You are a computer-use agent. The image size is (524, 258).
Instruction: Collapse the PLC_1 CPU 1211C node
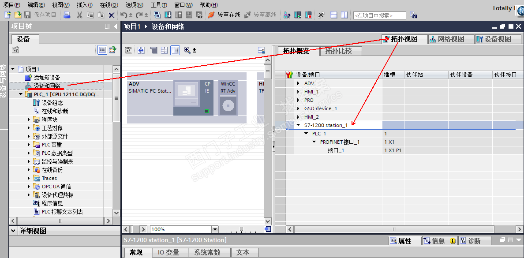21,94
